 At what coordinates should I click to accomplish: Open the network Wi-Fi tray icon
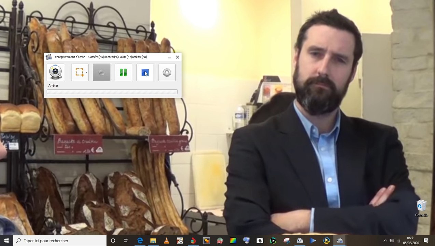(398, 241)
